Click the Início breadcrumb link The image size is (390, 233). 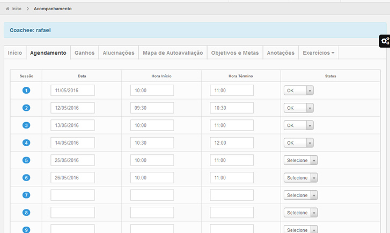(x=17, y=9)
